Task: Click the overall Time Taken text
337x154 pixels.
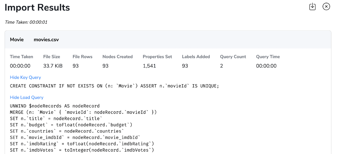Action: (26, 22)
